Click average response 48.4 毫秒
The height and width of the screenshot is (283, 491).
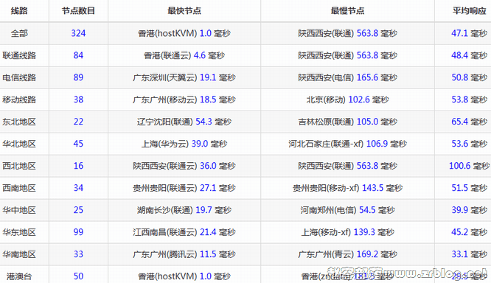point(469,55)
